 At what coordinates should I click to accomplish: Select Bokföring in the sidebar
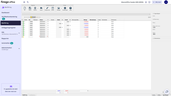tap(11, 23)
